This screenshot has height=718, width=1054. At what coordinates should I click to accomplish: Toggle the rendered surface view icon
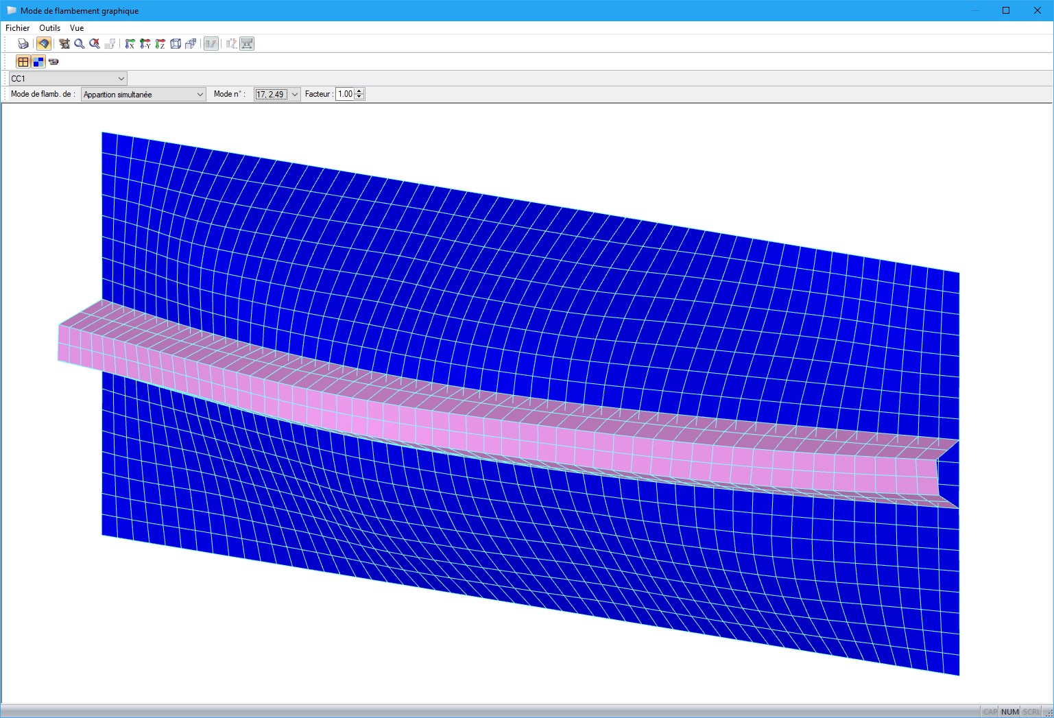(43, 44)
